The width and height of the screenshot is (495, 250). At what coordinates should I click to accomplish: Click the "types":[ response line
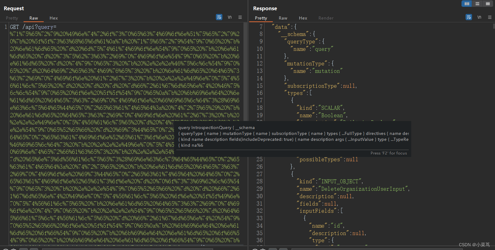(298, 93)
